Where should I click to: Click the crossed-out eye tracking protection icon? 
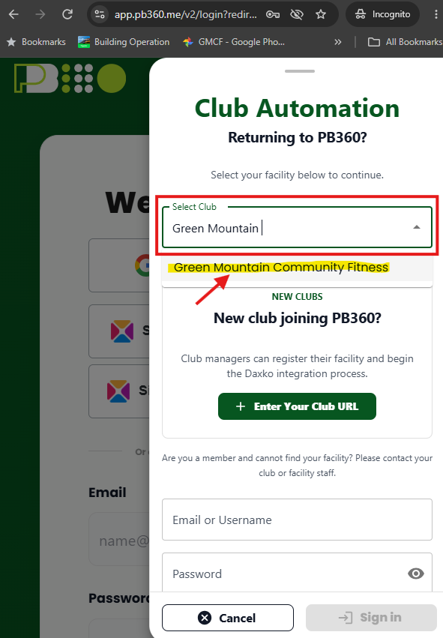(x=297, y=15)
